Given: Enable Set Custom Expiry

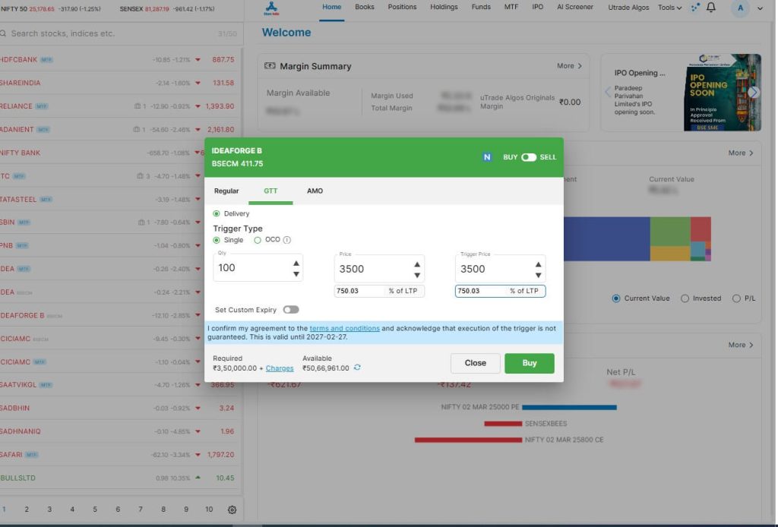Looking at the screenshot, I should pos(292,311).
